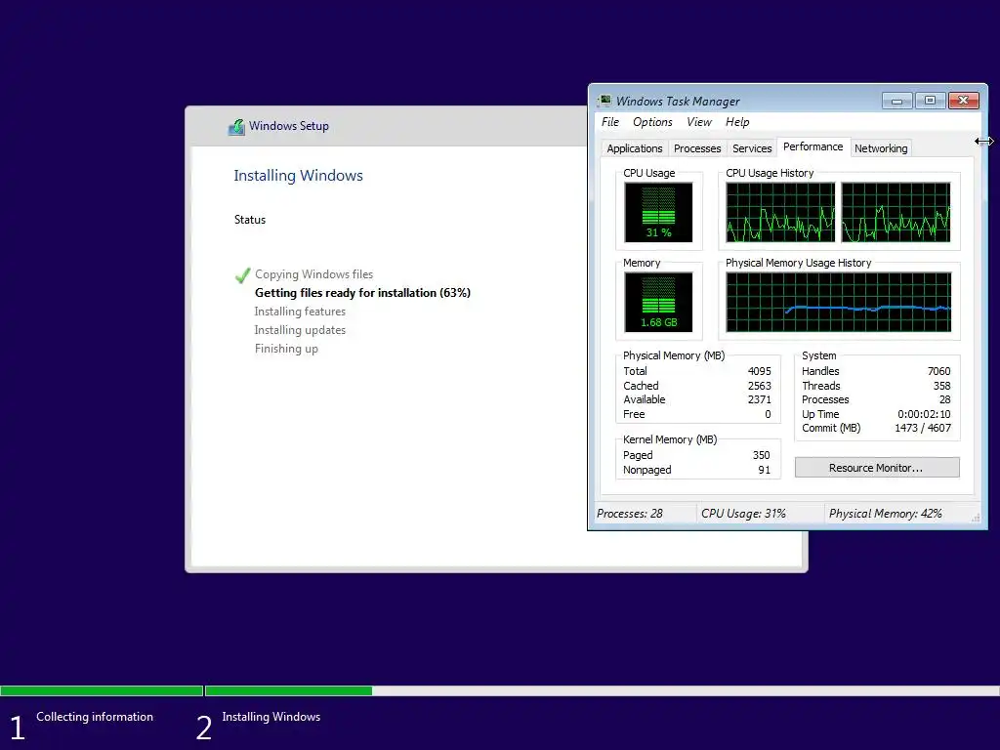Click 'Getting files ready for installation (63%)' text
Viewport: 1000px width, 750px height.
click(362, 293)
